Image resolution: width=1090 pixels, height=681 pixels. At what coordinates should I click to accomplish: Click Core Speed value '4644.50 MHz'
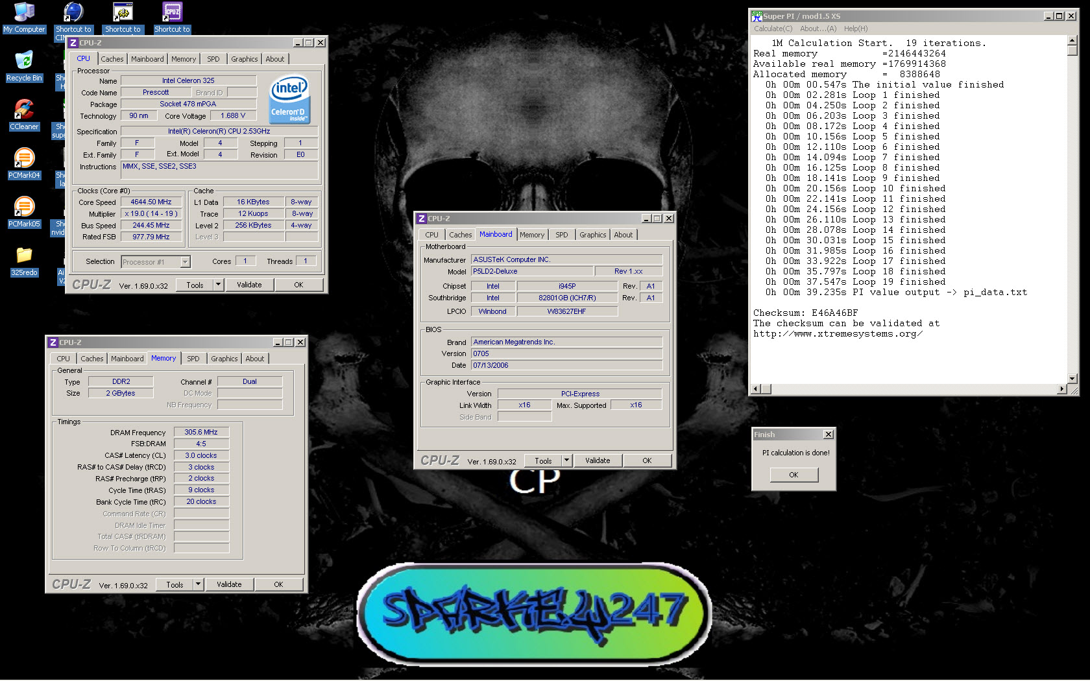(x=151, y=202)
